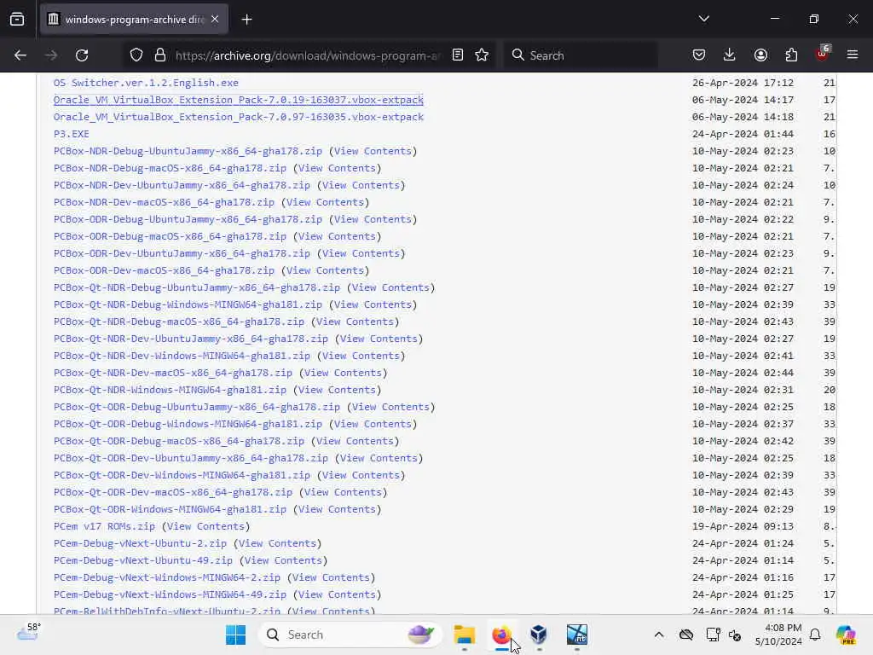Screen dimensions: 873x655
Task: Download OS Switcher.ver.1.2.English.exe
Action: 146,83
